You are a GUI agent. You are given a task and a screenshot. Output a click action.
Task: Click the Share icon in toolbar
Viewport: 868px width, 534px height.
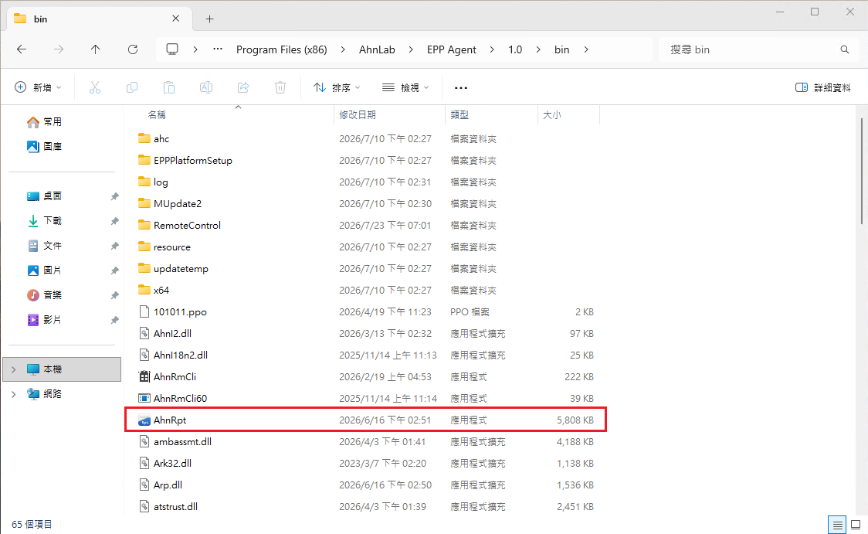(243, 87)
